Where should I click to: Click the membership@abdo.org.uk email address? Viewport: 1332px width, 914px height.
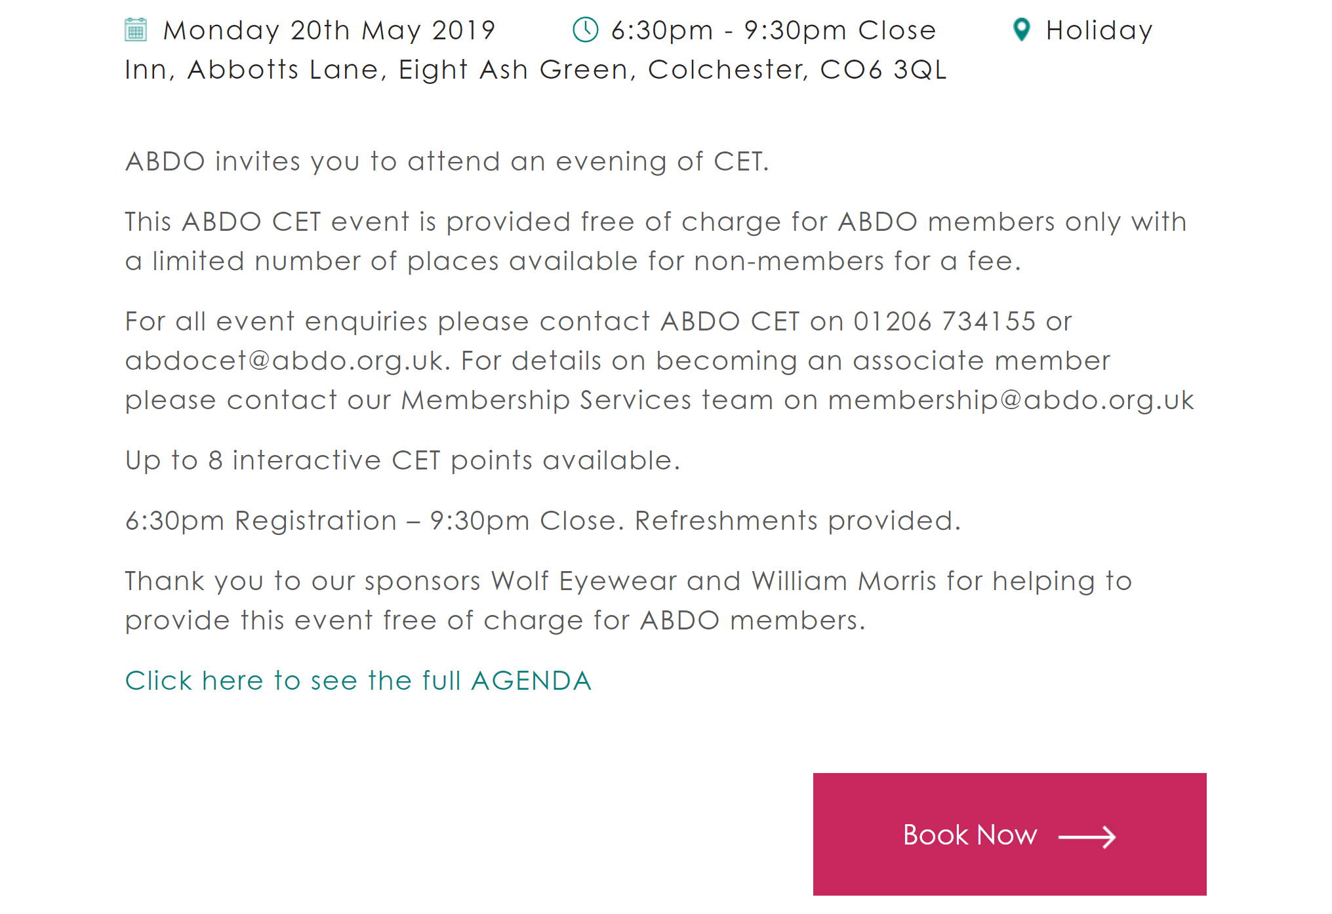1011,401
